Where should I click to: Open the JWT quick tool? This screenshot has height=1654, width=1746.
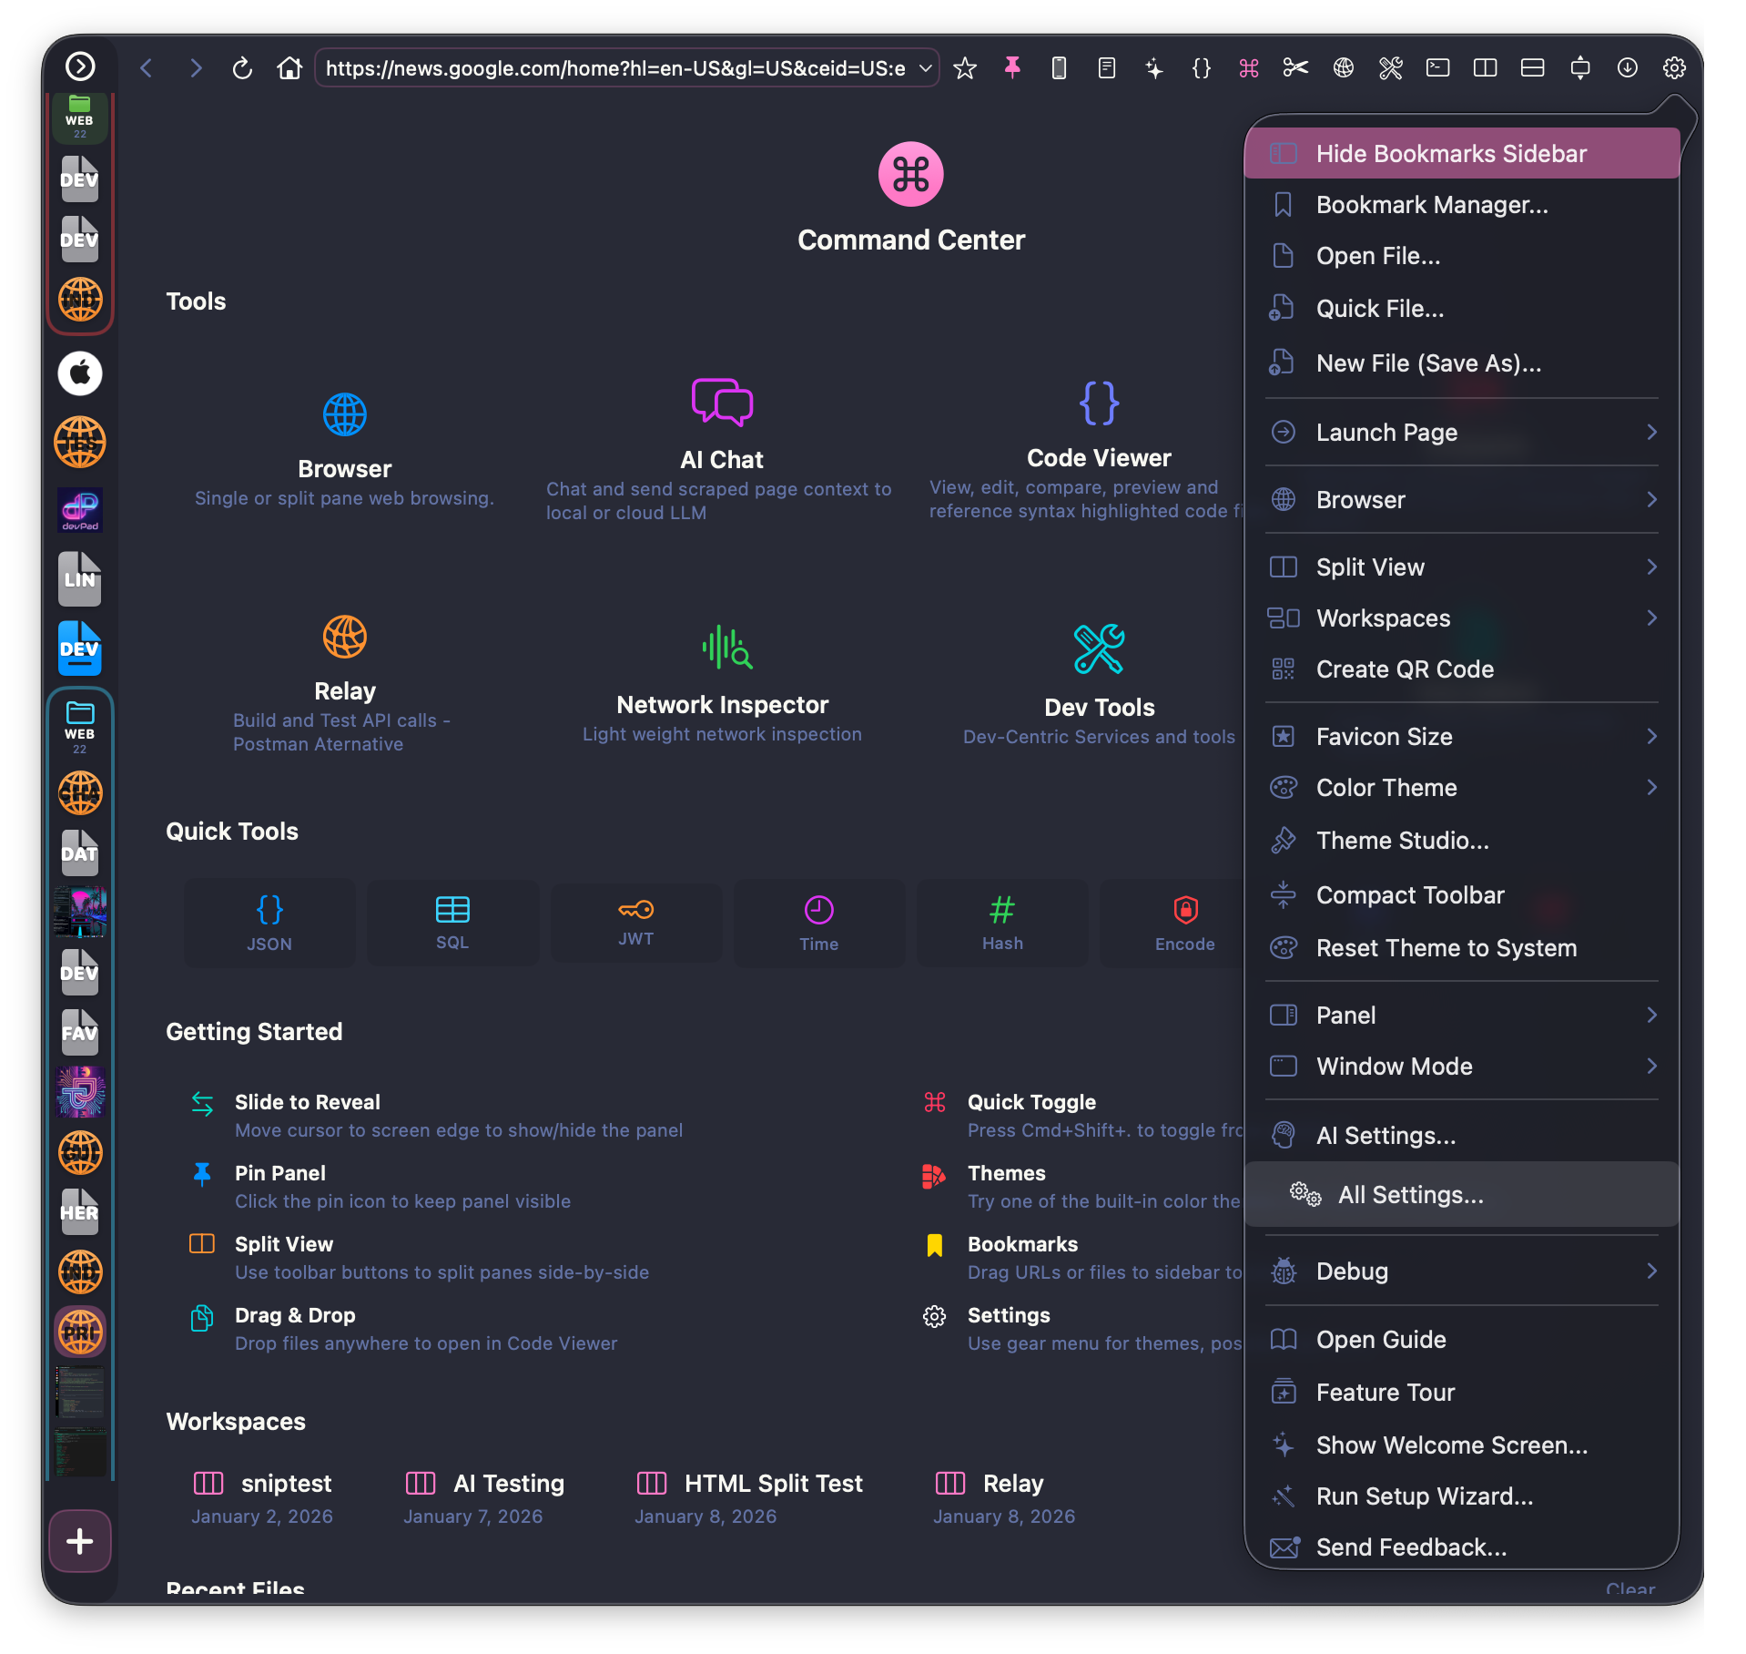(x=635, y=922)
